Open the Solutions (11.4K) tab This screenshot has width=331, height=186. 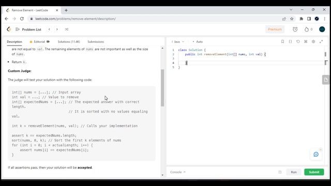click(69, 42)
